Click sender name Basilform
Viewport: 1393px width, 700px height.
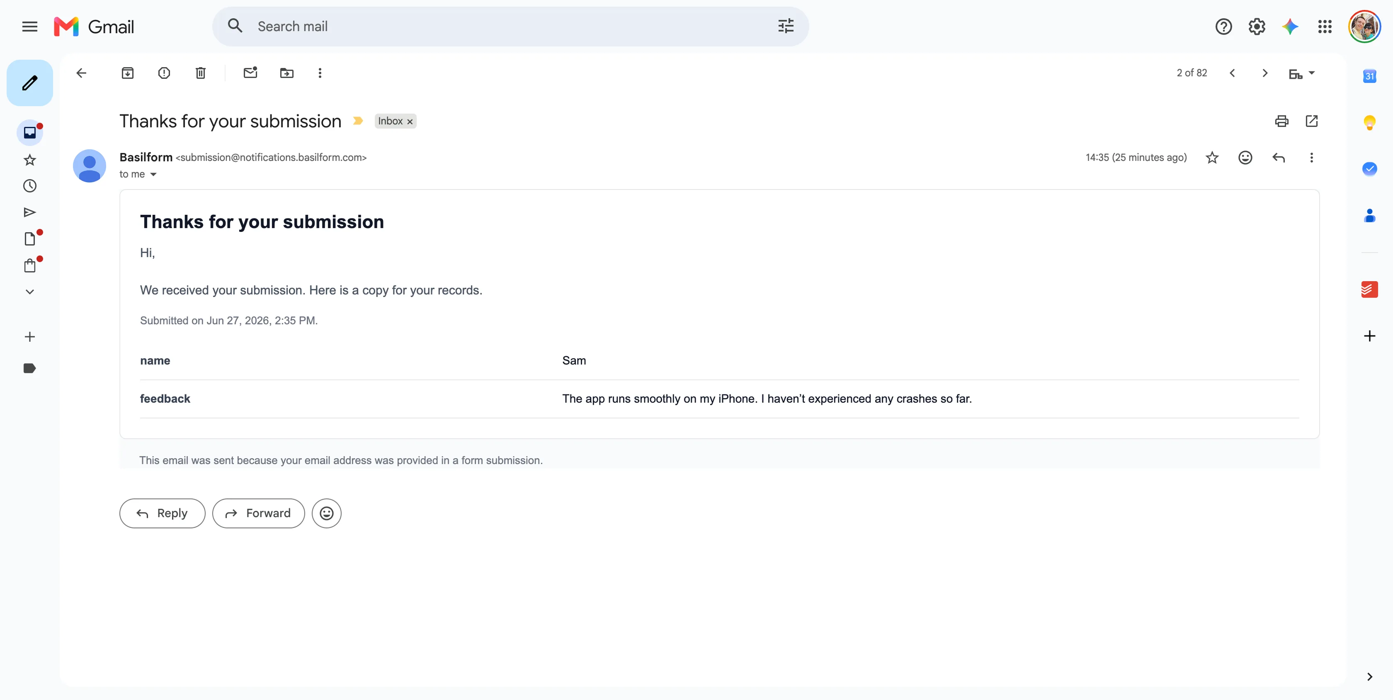tap(146, 158)
